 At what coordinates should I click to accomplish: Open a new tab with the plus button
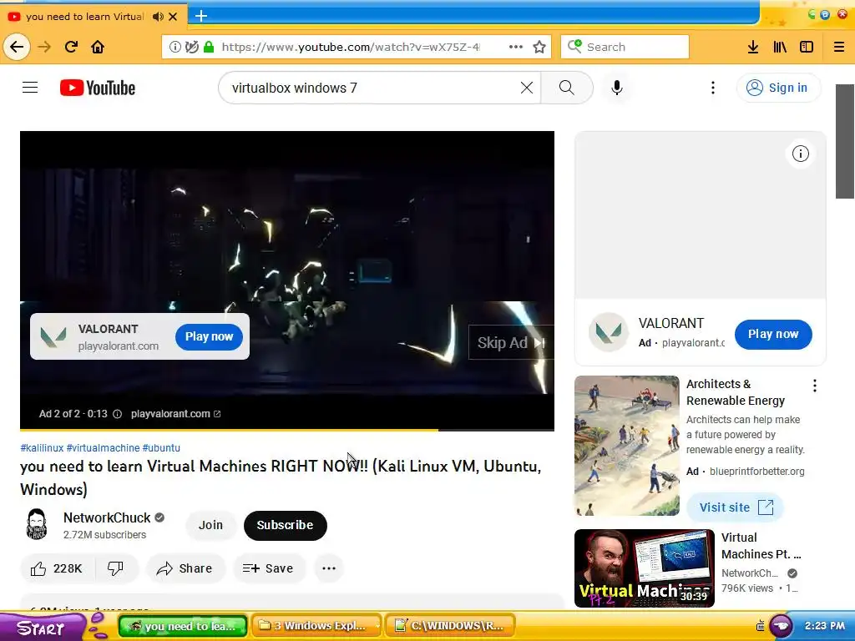click(201, 16)
